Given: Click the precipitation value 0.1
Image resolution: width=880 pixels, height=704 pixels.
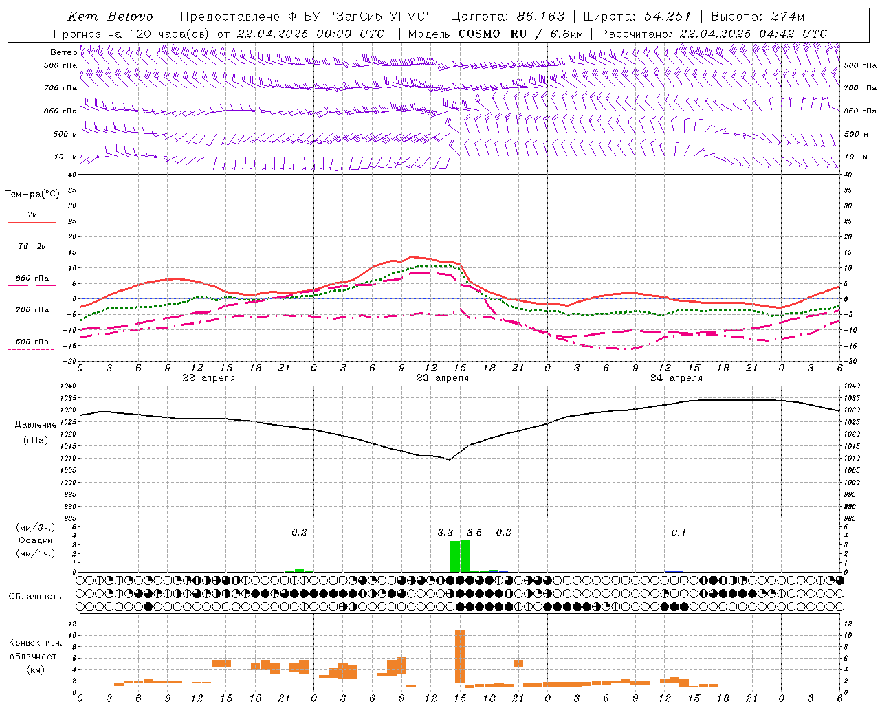Looking at the screenshot, I should (x=679, y=533).
